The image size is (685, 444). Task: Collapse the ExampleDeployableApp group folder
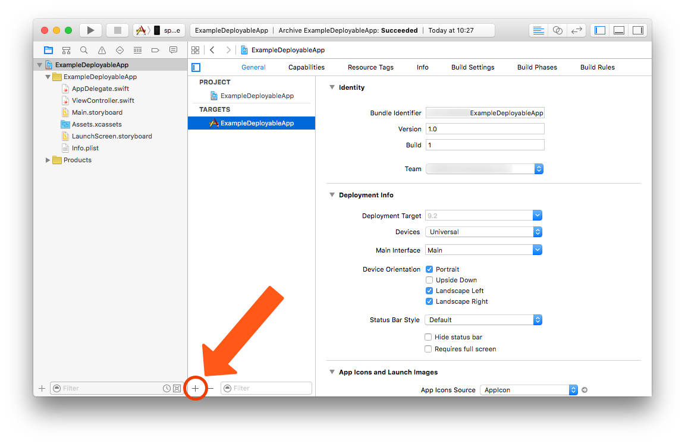[x=48, y=77]
